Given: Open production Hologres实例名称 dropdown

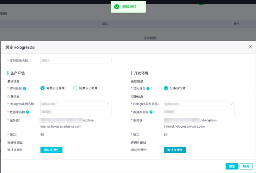Looking at the screenshot, I should [76, 104].
